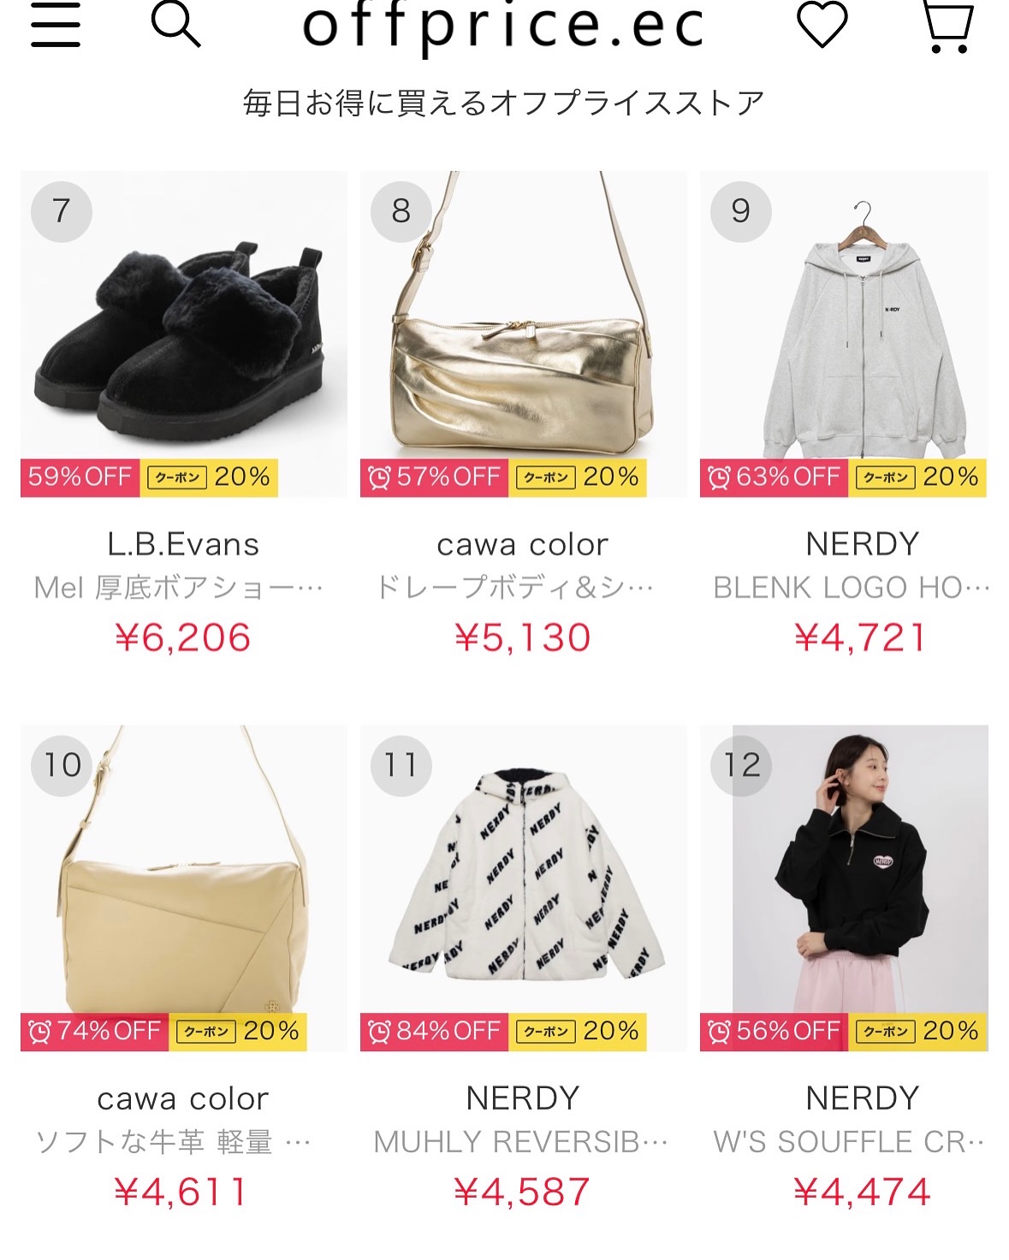1009x1260 pixels.
Task: Open the beige cawa color shoulder bag image
Action: 184,889
